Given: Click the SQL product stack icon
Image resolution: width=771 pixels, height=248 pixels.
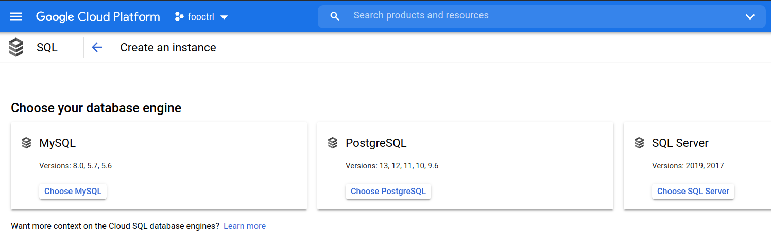Looking at the screenshot, I should (x=16, y=47).
